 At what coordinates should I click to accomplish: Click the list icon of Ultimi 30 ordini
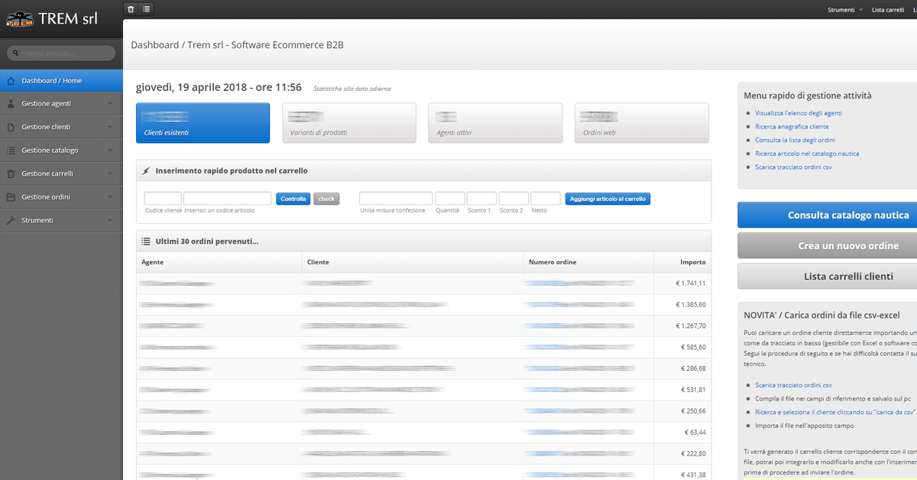tap(146, 242)
